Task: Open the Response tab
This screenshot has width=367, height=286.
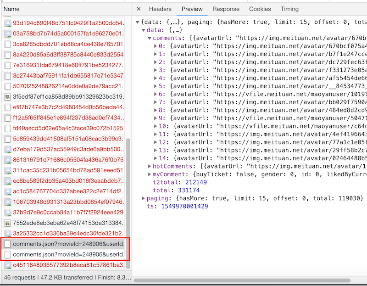Action: tap(226, 9)
